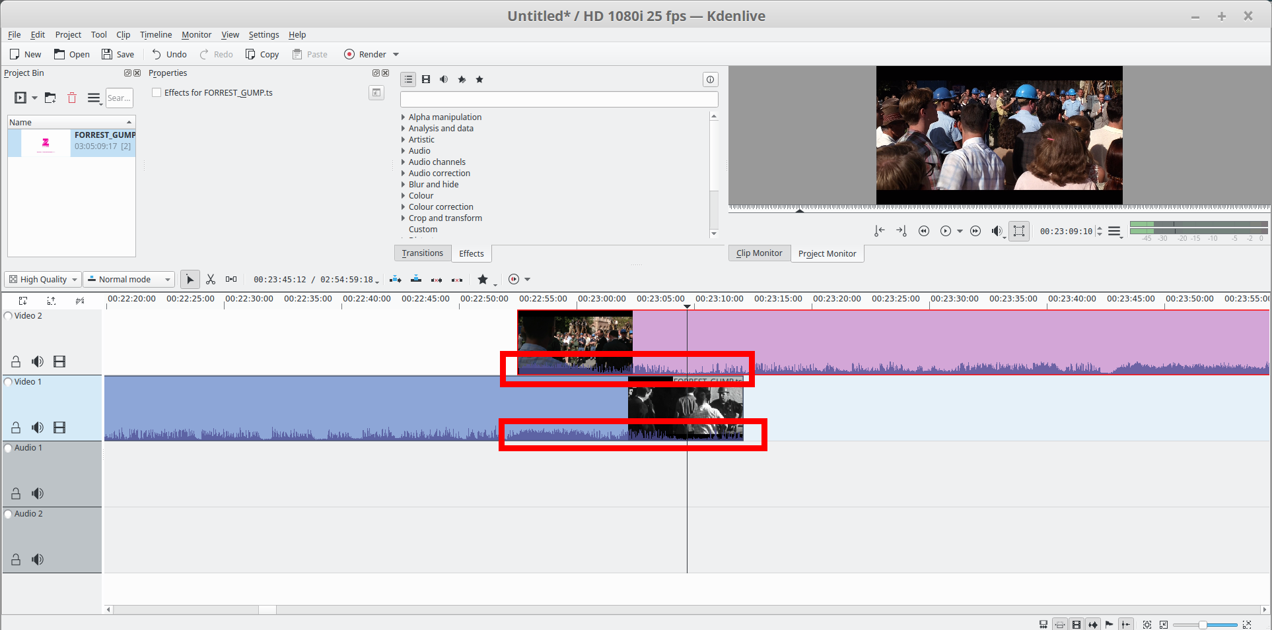1272x630 pixels.
Task: Select the razor (scissors) tool
Action: point(211,280)
